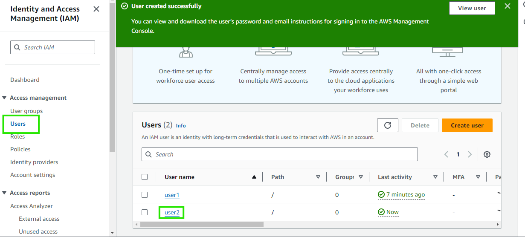525x237 pixels.
Task: Open table preferences gear icon
Action: [487, 154]
